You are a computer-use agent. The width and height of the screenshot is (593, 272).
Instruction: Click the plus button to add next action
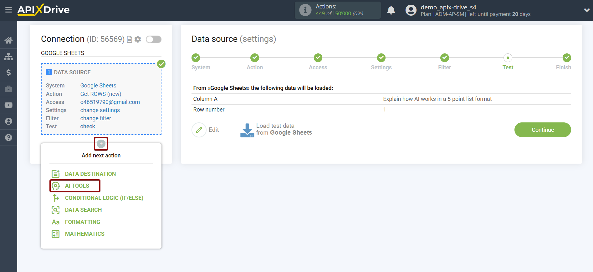[101, 144]
